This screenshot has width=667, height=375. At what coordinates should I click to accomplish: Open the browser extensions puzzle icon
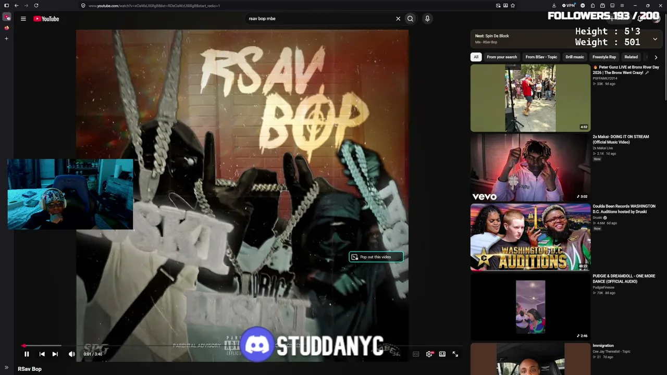point(592,6)
